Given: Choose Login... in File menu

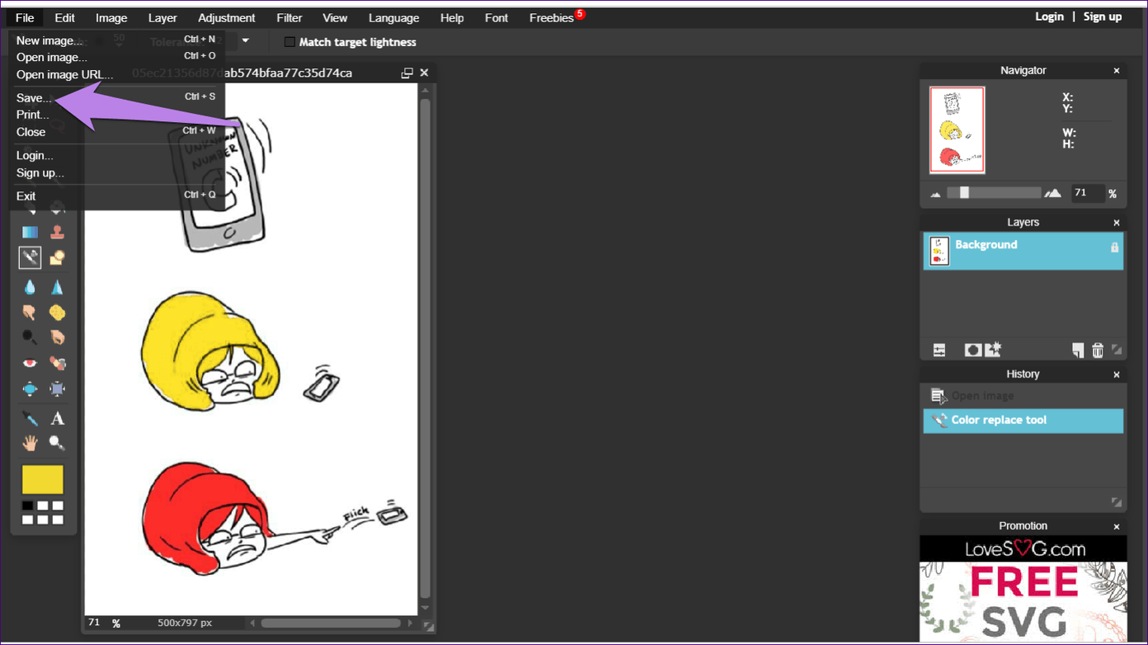Looking at the screenshot, I should 116,155.
